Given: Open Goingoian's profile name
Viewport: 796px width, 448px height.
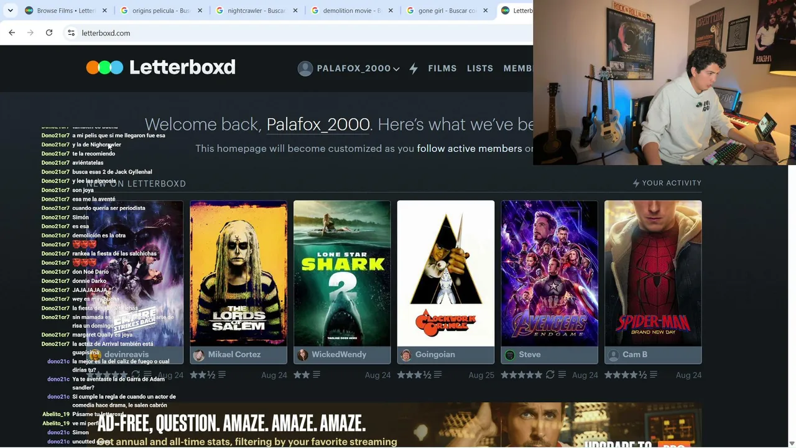Looking at the screenshot, I should pos(435,355).
